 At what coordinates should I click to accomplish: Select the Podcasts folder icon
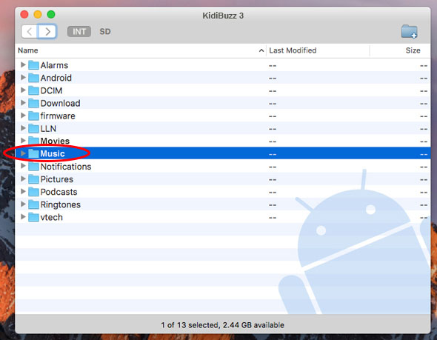coord(33,192)
